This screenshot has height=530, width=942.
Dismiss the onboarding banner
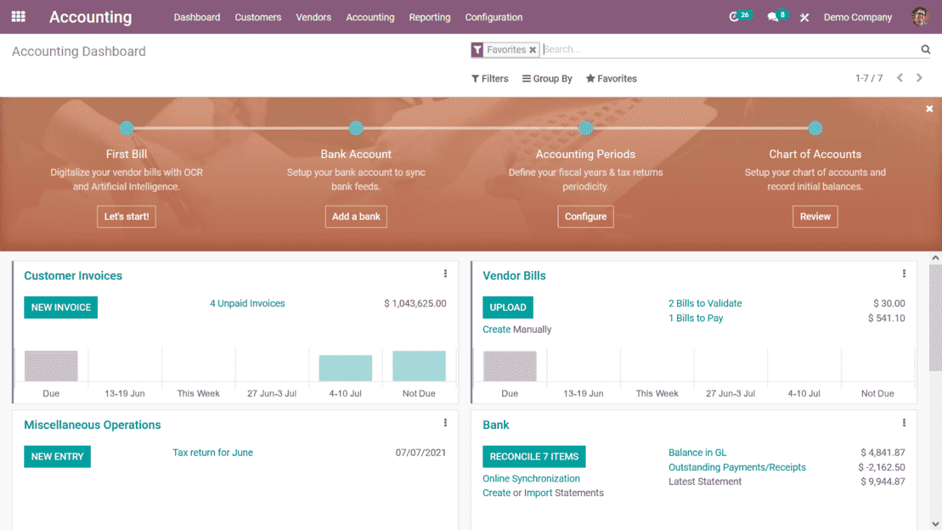click(929, 109)
